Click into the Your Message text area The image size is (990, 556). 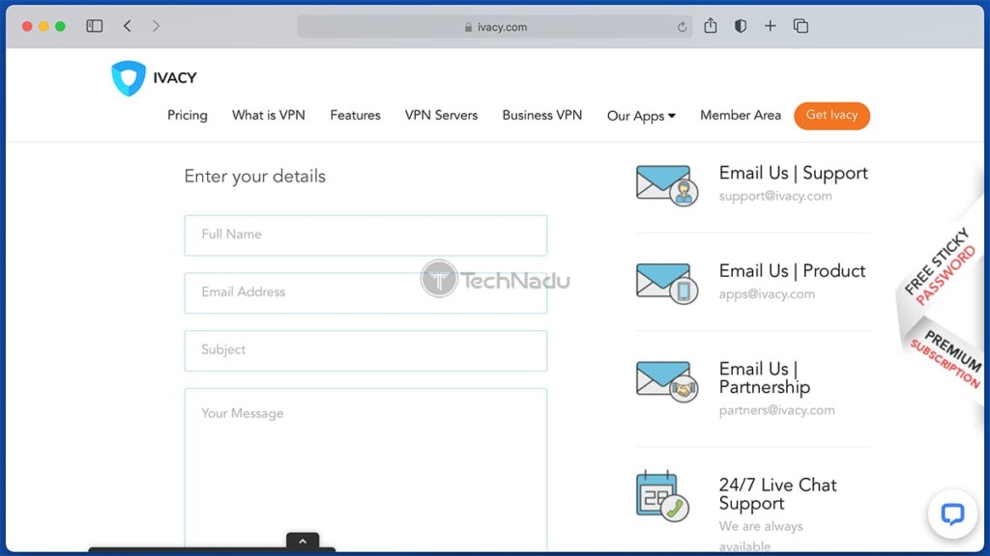[365, 469]
